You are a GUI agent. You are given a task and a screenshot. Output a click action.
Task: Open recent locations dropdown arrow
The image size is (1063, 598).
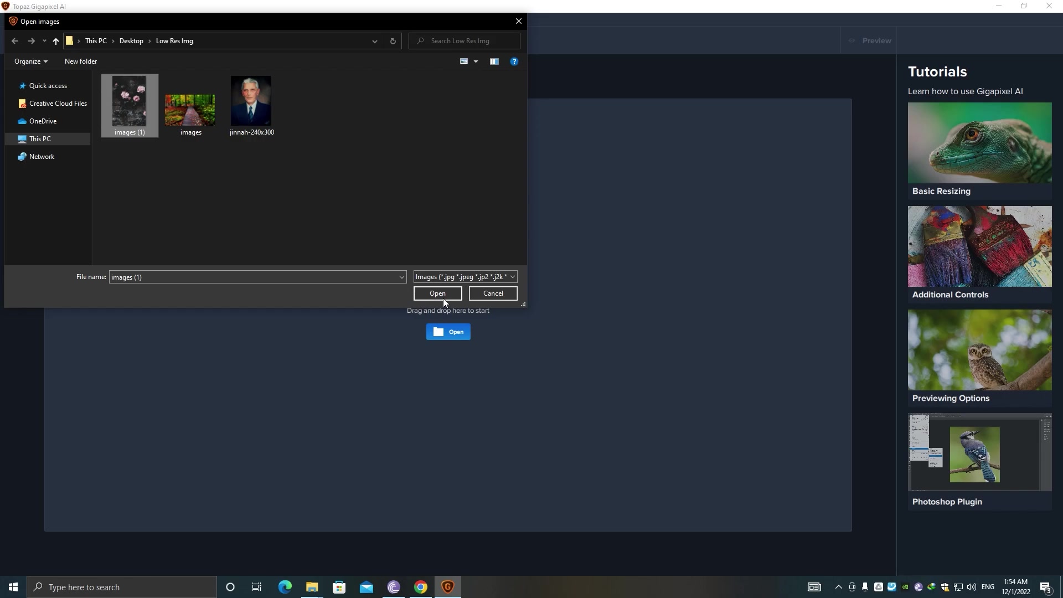point(44,41)
